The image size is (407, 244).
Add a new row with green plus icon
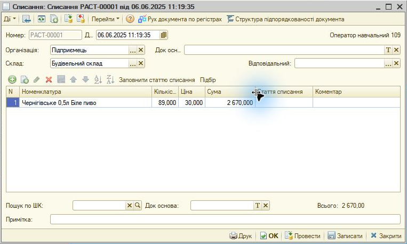[12, 79]
